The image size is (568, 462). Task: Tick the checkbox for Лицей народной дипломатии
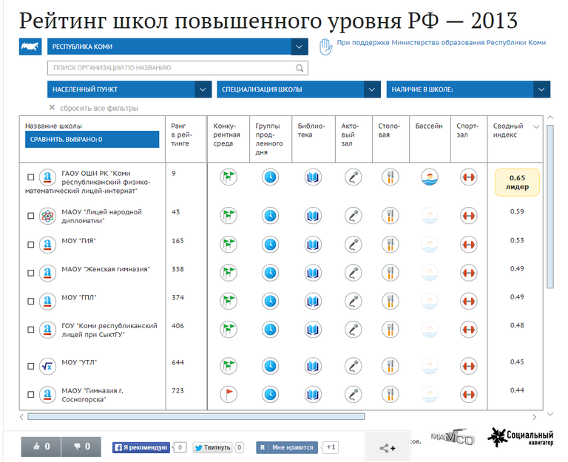click(31, 216)
